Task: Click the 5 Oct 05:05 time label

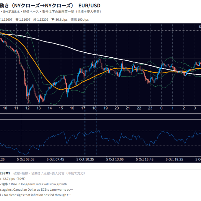Action: tap(26, 159)
